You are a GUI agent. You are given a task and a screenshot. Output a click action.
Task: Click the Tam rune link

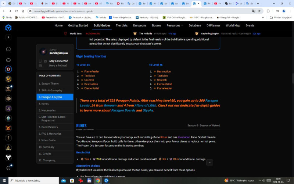tap(87, 159)
